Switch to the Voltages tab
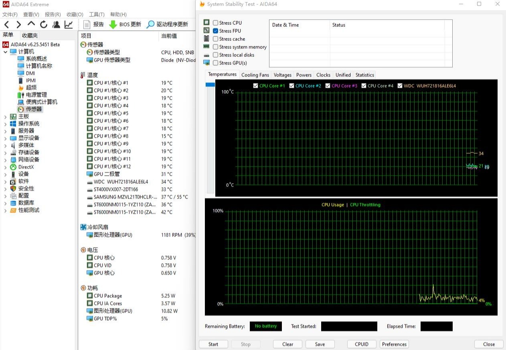The width and height of the screenshot is (506, 350). click(282, 75)
